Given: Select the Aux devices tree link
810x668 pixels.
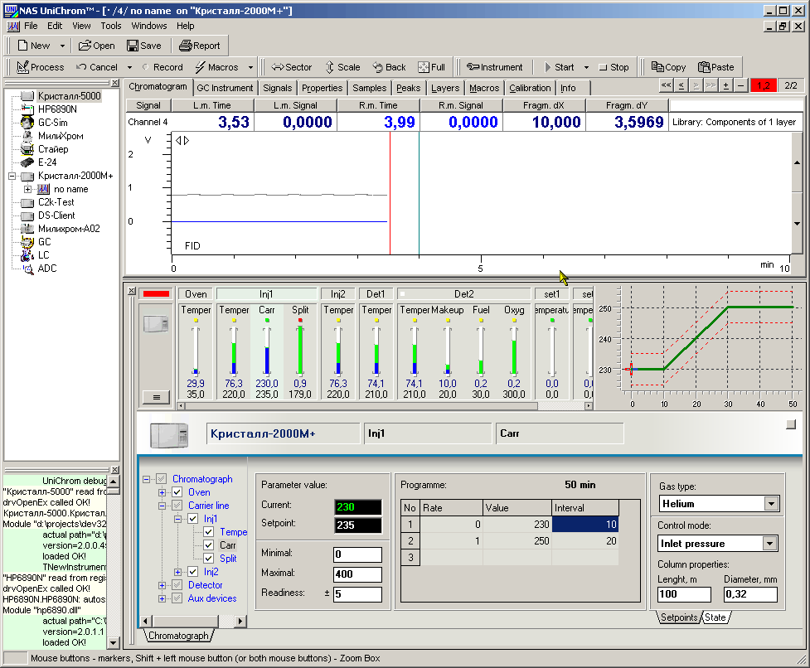Looking at the screenshot, I should pyautogui.click(x=211, y=598).
